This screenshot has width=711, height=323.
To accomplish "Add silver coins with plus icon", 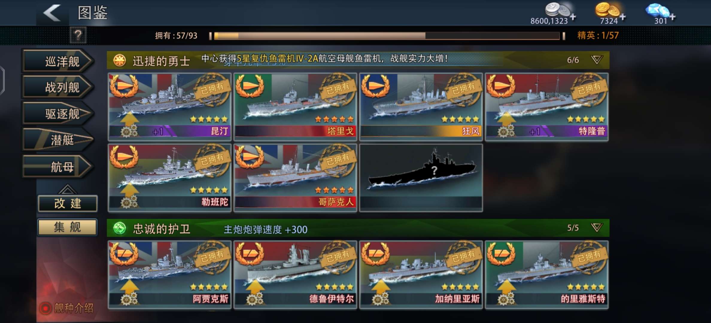I will pyautogui.click(x=573, y=17).
